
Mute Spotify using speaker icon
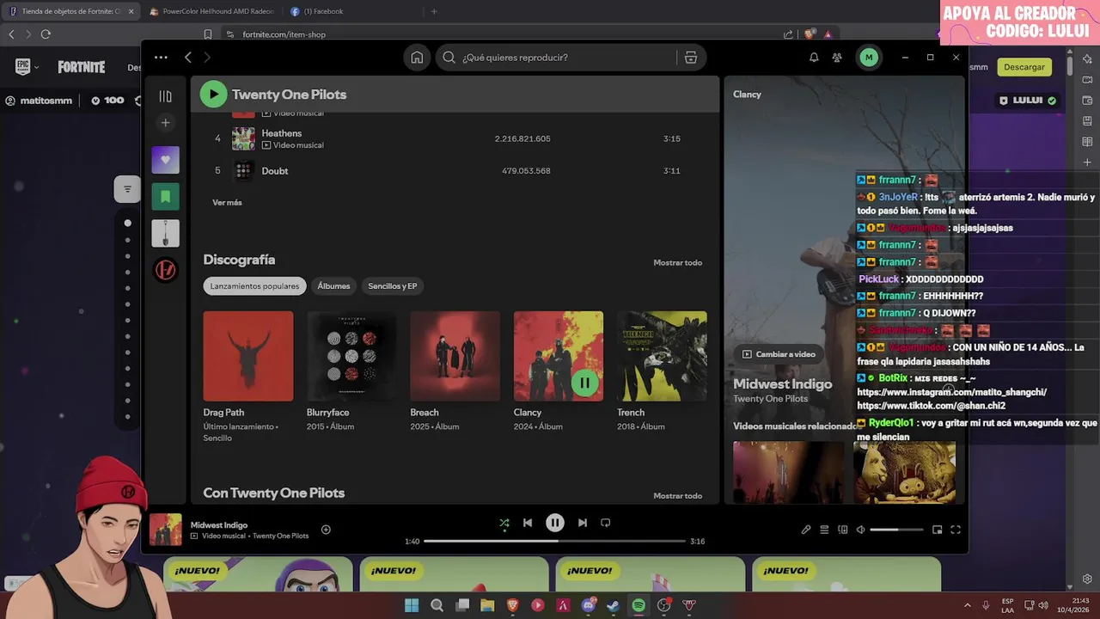861,530
